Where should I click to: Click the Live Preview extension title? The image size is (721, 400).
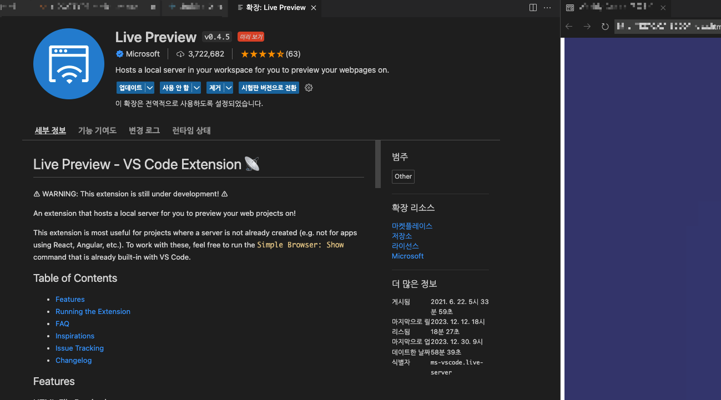(156, 37)
